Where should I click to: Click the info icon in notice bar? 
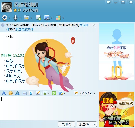coord(3,25)
